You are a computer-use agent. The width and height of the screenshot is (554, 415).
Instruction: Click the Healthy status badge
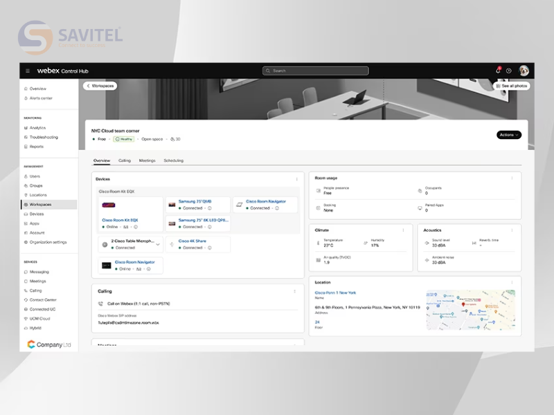[124, 139]
